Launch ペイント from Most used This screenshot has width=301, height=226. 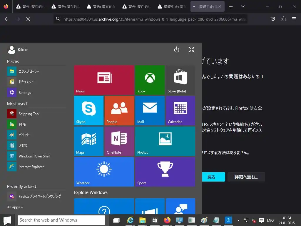36,135
